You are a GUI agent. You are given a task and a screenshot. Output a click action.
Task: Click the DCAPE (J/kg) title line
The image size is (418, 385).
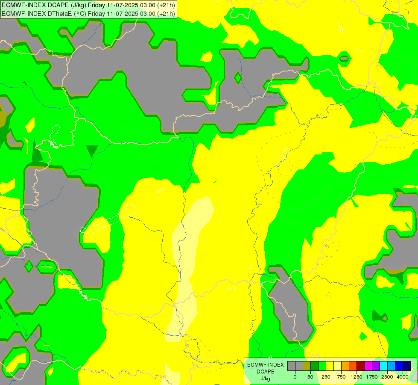coord(88,5)
